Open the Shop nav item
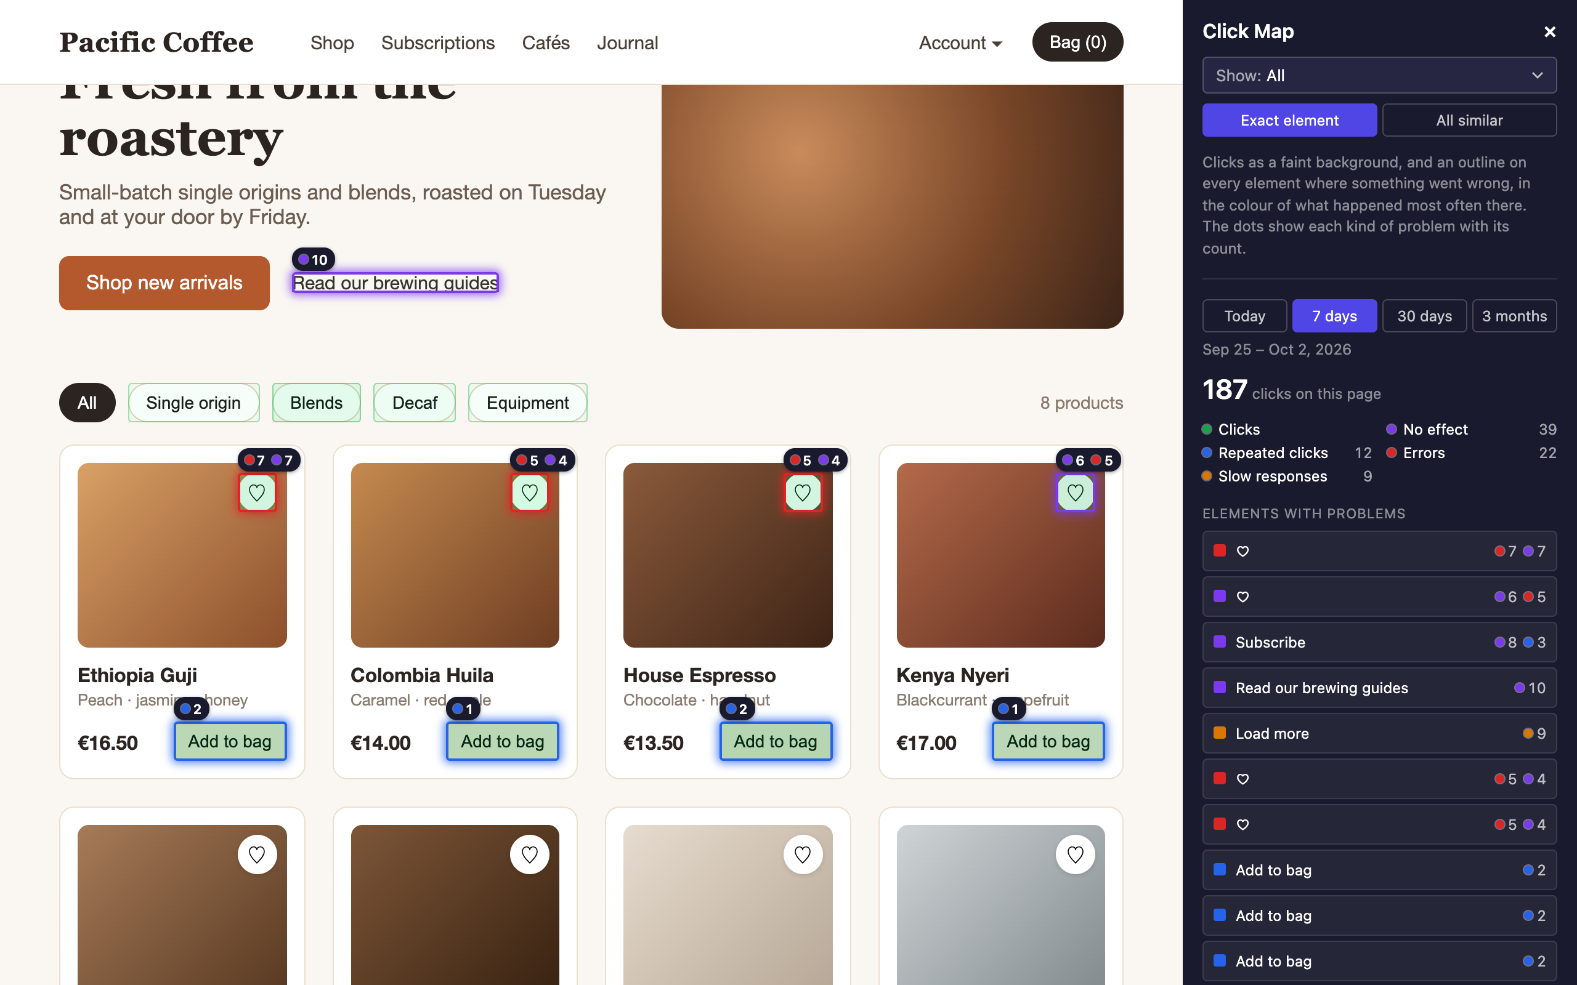 pyautogui.click(x=331, y=43)
